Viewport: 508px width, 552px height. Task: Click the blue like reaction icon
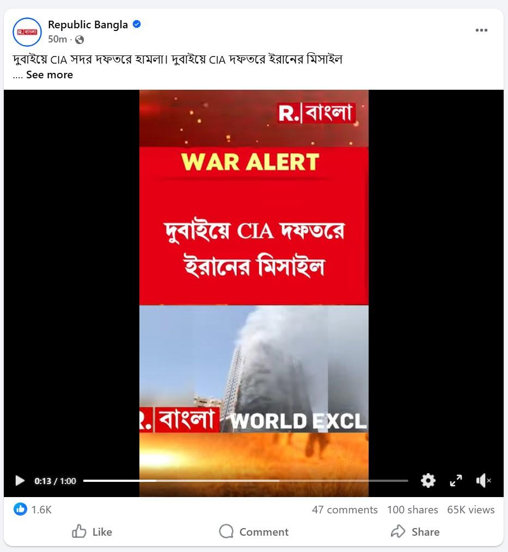20,510
